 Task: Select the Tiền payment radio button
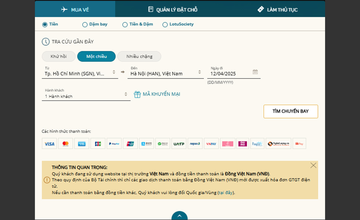45,25
